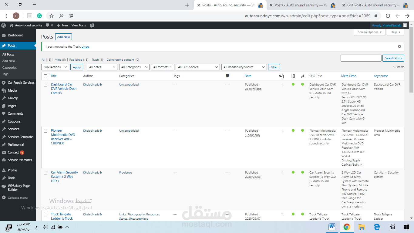Image resolution: width=414 pixels, height=233 pixels.
Task: Click the Search Posts button
Action: [393, 58]
